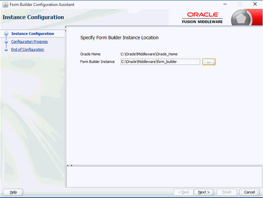Click the grey pentagon sphere emblem
263x198 pixels.
click(242, 18)
